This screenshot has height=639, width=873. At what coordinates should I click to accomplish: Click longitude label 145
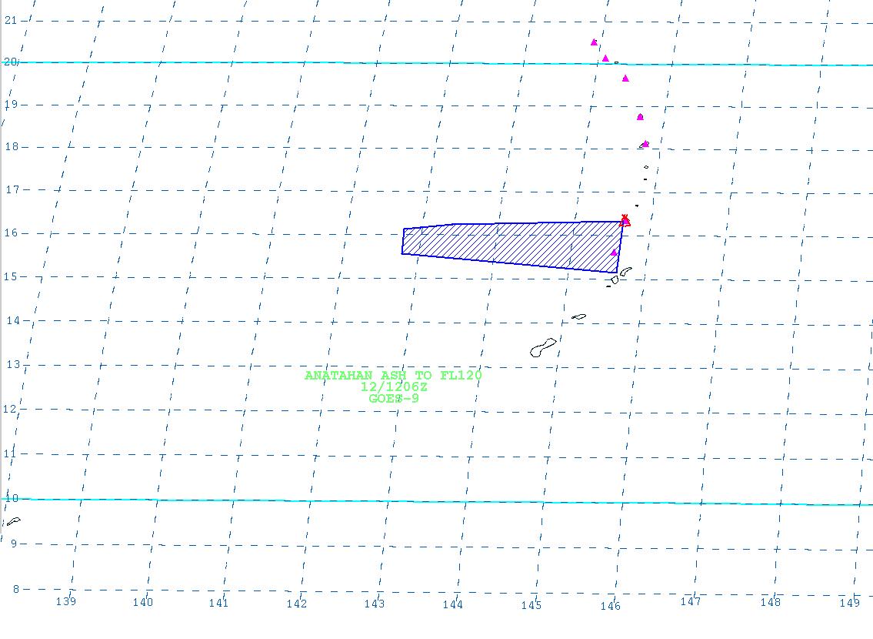pyautogui.click(x=531, y=605)
